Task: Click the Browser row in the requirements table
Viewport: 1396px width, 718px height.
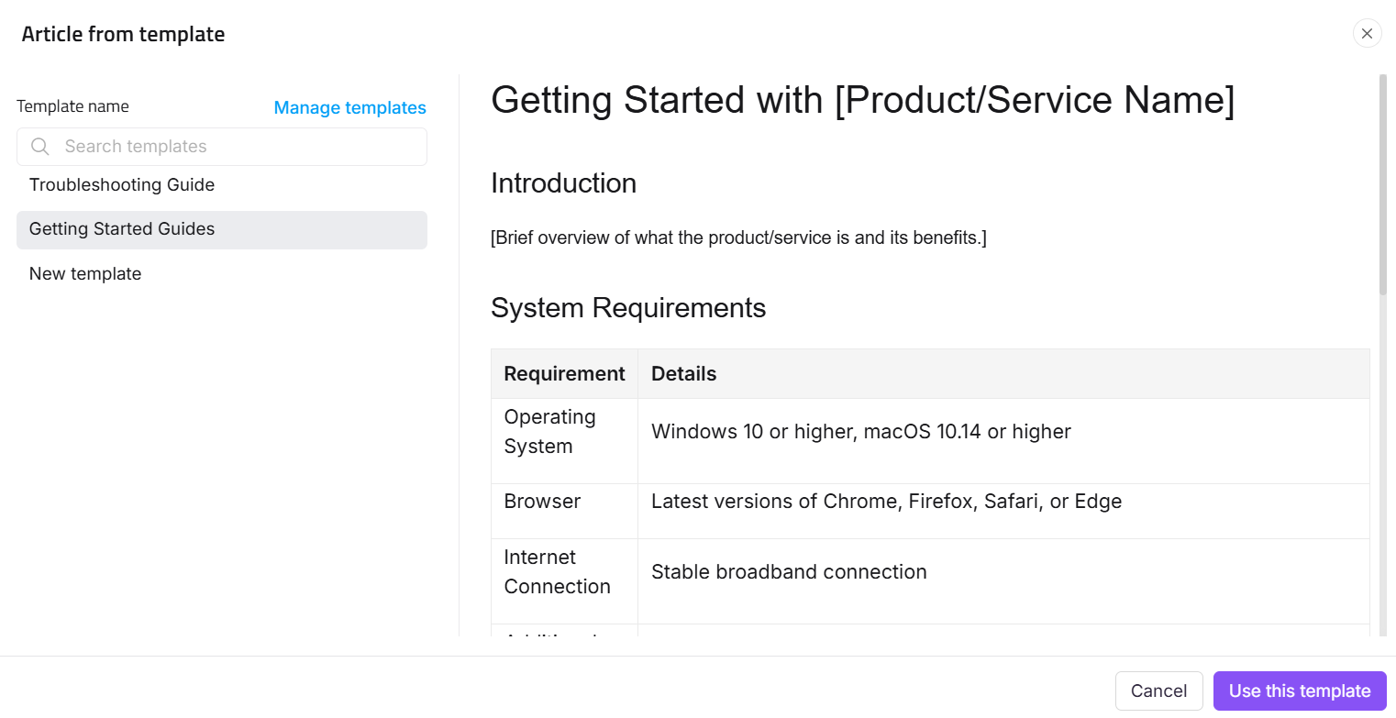Action: point(541,501)
